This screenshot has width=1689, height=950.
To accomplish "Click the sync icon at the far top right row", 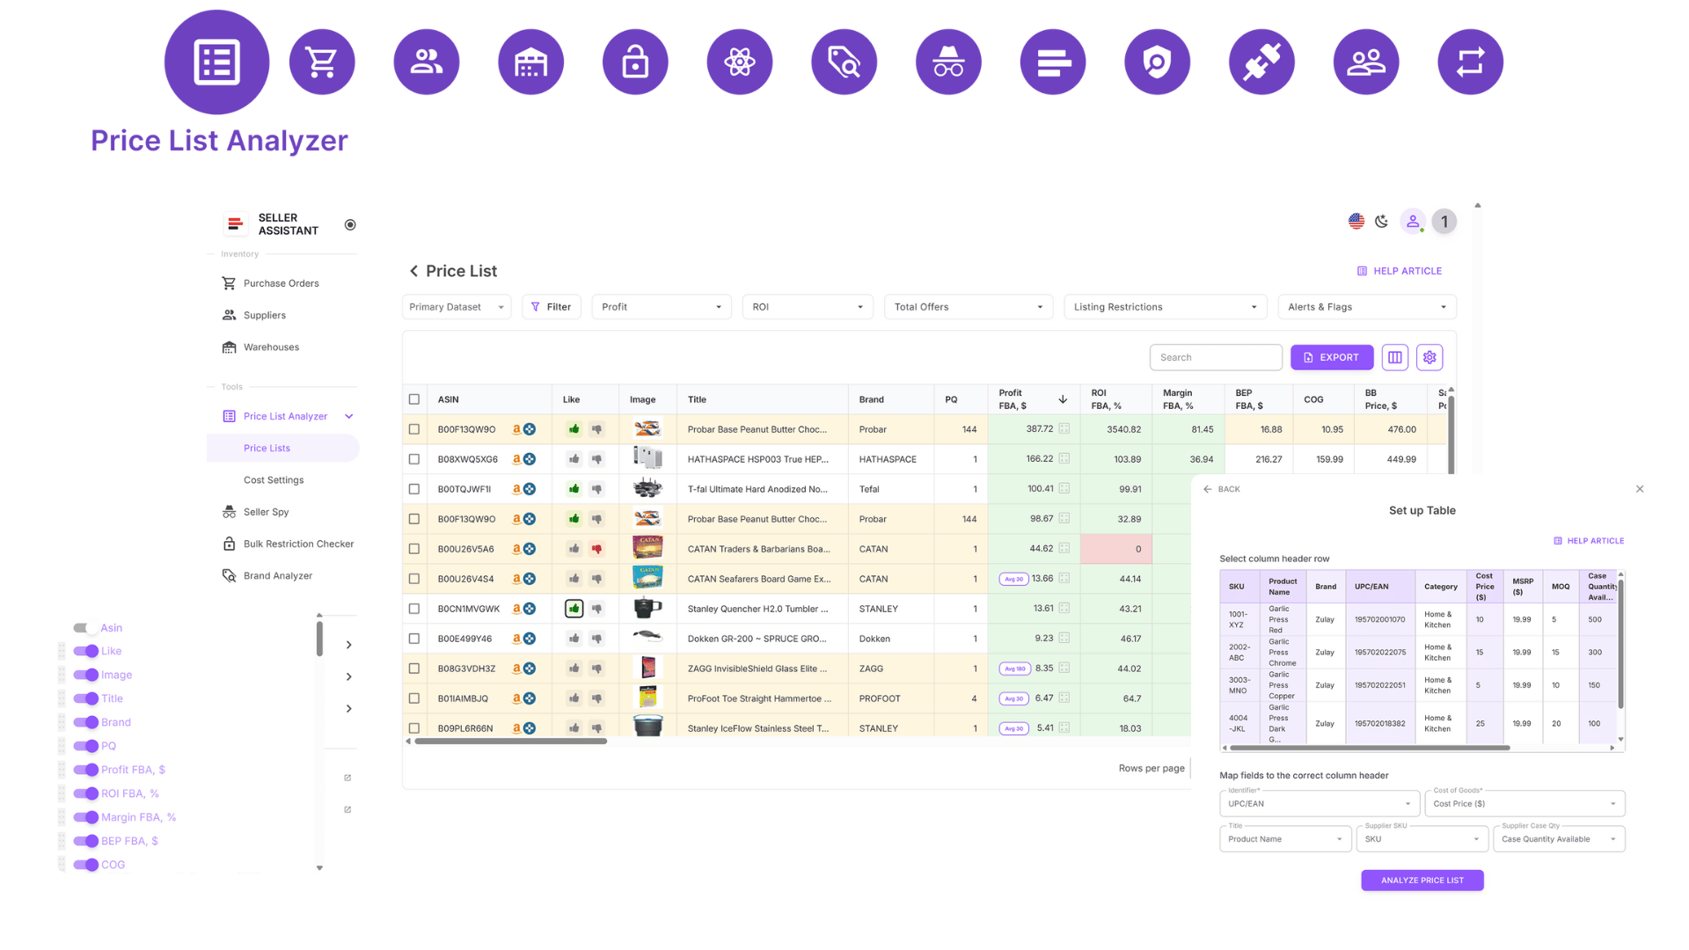I will [1469, 61].
